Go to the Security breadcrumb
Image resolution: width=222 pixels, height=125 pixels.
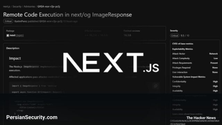tap(17, 7)
